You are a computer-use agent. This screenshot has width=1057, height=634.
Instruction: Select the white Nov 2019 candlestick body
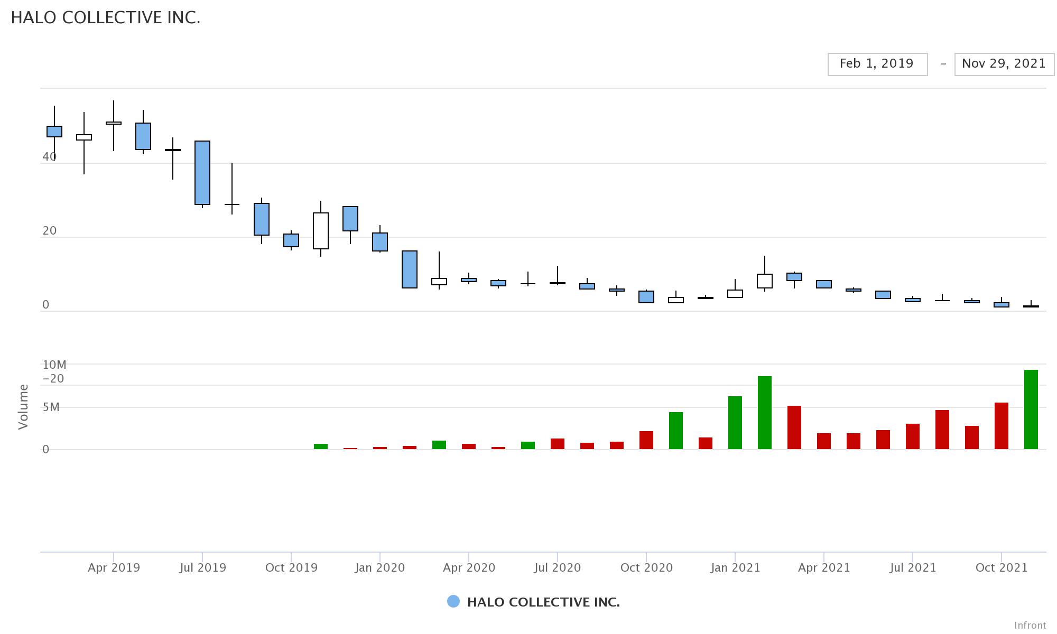click(x=321, y=231)
